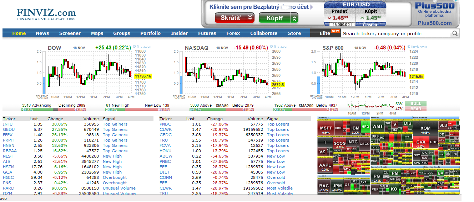Click the AAPL tile in heat map

click(x=325, y=166)
